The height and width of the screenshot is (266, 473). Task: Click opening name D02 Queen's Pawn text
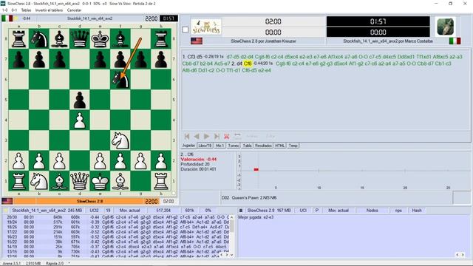[249, 198]
